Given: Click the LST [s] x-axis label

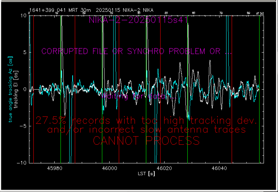Looking at the screenshot, I should click(x=146, y=174).
